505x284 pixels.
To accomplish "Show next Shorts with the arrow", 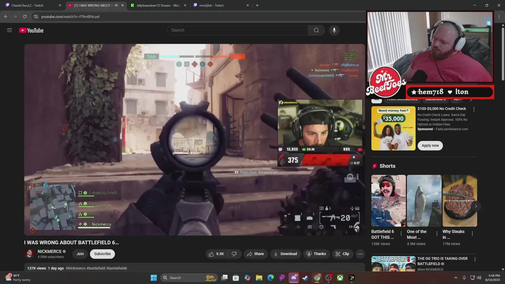I will [476, 206].
